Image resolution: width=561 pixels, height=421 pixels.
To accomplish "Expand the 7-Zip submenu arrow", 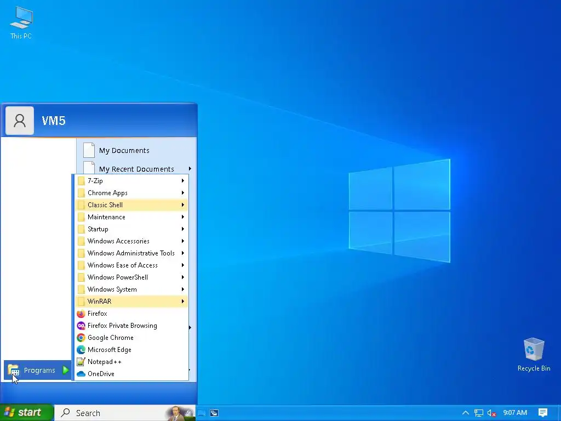I will [183, 181].
